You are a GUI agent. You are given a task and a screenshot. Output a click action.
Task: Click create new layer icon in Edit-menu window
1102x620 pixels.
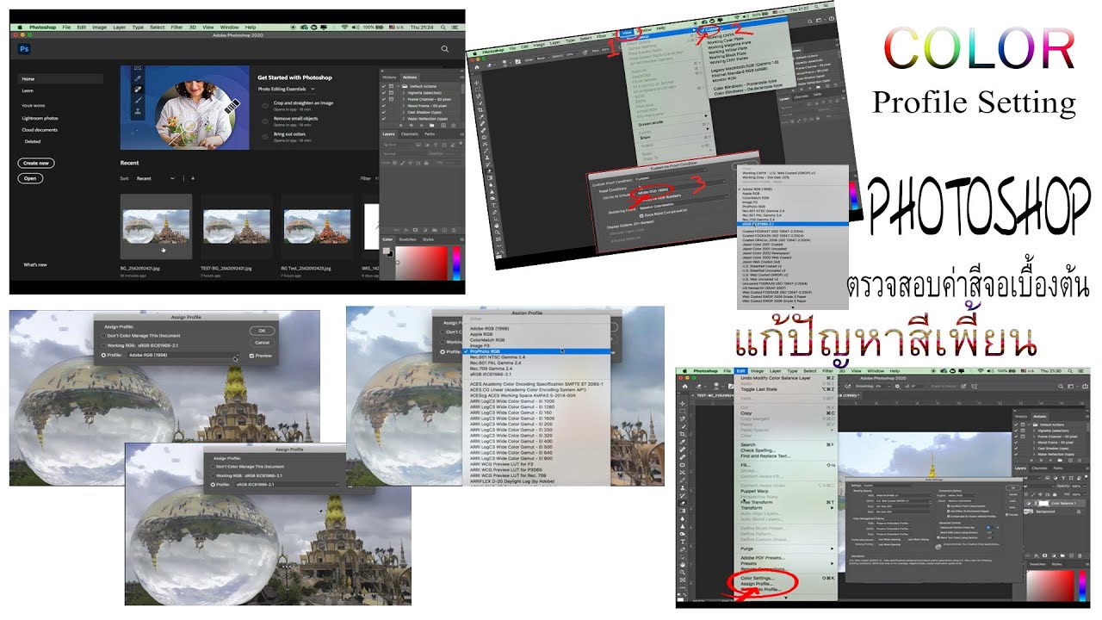pos(1071,555)
